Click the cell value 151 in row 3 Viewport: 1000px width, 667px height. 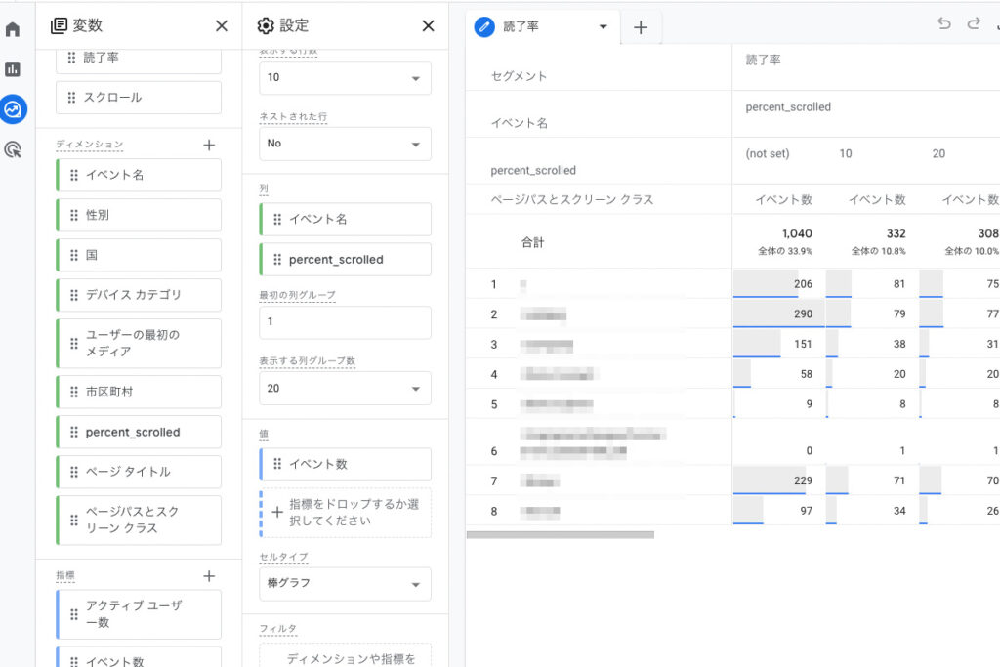pyautogui.click(x=803, y=344)
